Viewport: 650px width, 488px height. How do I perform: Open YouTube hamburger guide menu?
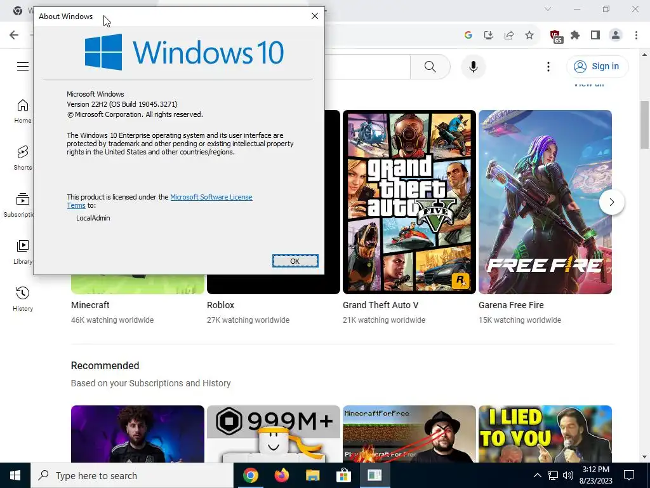coord(23,66)
